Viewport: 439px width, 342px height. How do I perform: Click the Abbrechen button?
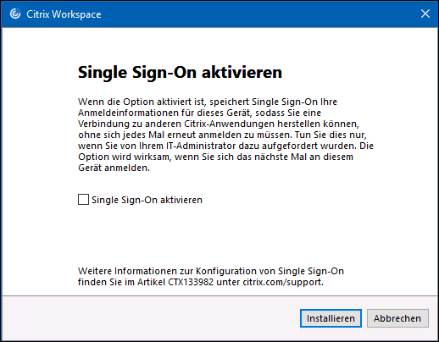pyautogui.click(x=397, y=318)
